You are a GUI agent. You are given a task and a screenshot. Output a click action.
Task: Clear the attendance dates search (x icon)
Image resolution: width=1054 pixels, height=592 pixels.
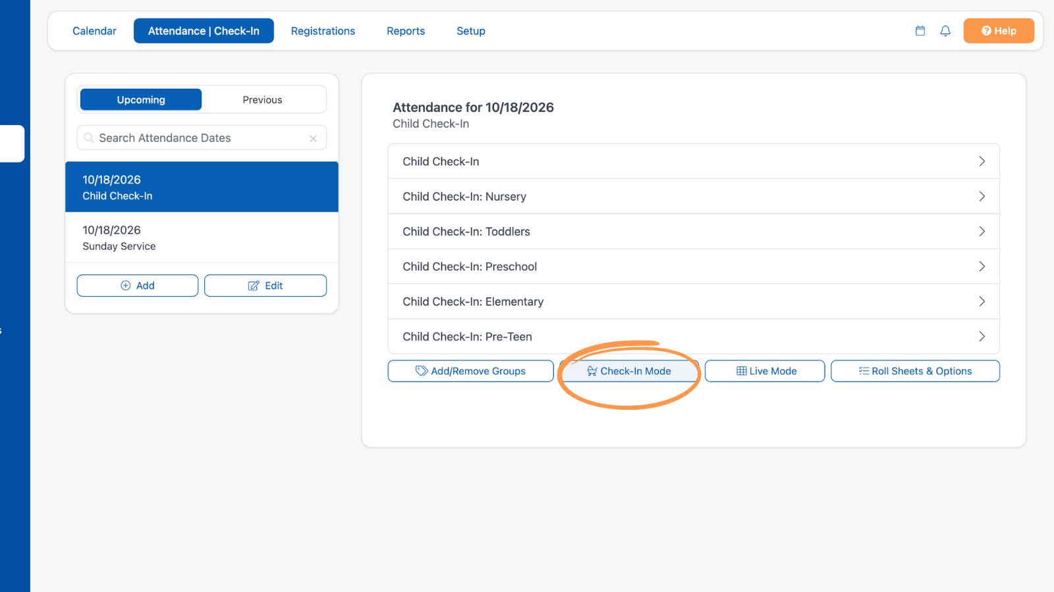313,138
